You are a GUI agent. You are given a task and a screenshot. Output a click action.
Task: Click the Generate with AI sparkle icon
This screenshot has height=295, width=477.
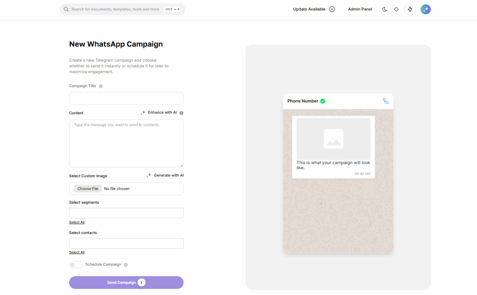click(149, 176)
